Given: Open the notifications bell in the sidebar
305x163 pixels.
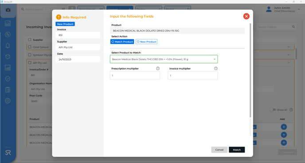Looking at the screenshot, I should [8, 45].
